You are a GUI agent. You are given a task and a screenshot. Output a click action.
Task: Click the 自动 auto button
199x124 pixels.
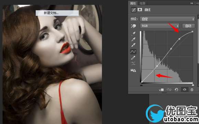coord(188,26)
